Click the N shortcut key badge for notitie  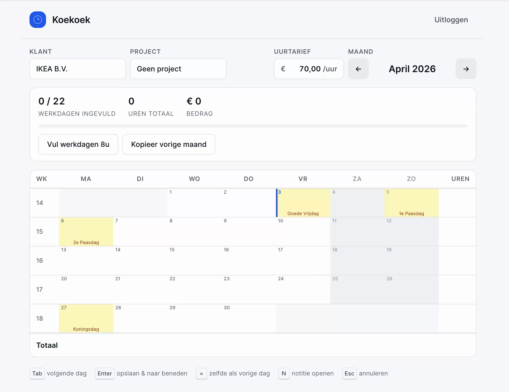pyautogui.click(x=284, y=373)
